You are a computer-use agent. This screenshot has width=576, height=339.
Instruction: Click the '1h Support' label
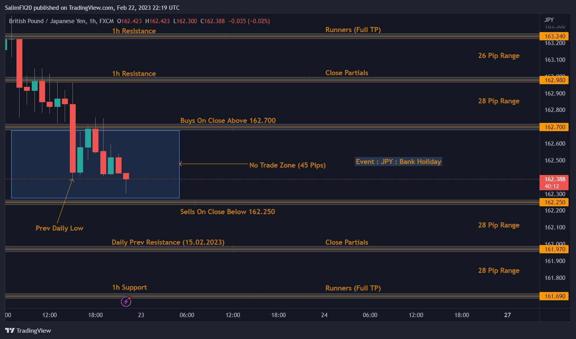[x=129, y=287]
